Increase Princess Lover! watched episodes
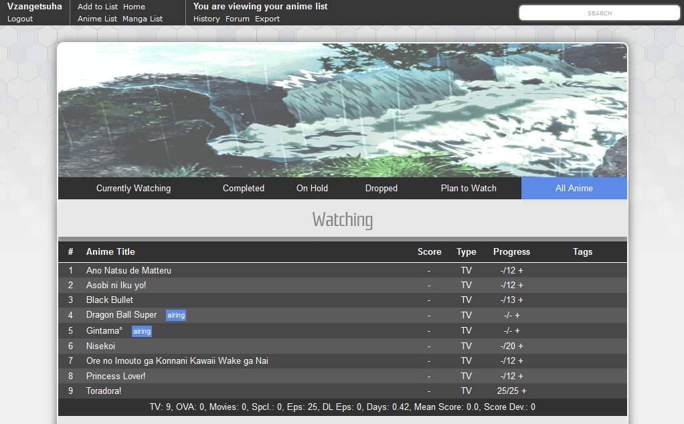 click(x=521, y=377)
